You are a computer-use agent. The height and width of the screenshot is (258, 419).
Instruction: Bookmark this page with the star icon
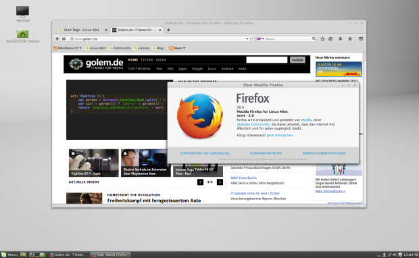pyautogui.click(x=322, y=38)
